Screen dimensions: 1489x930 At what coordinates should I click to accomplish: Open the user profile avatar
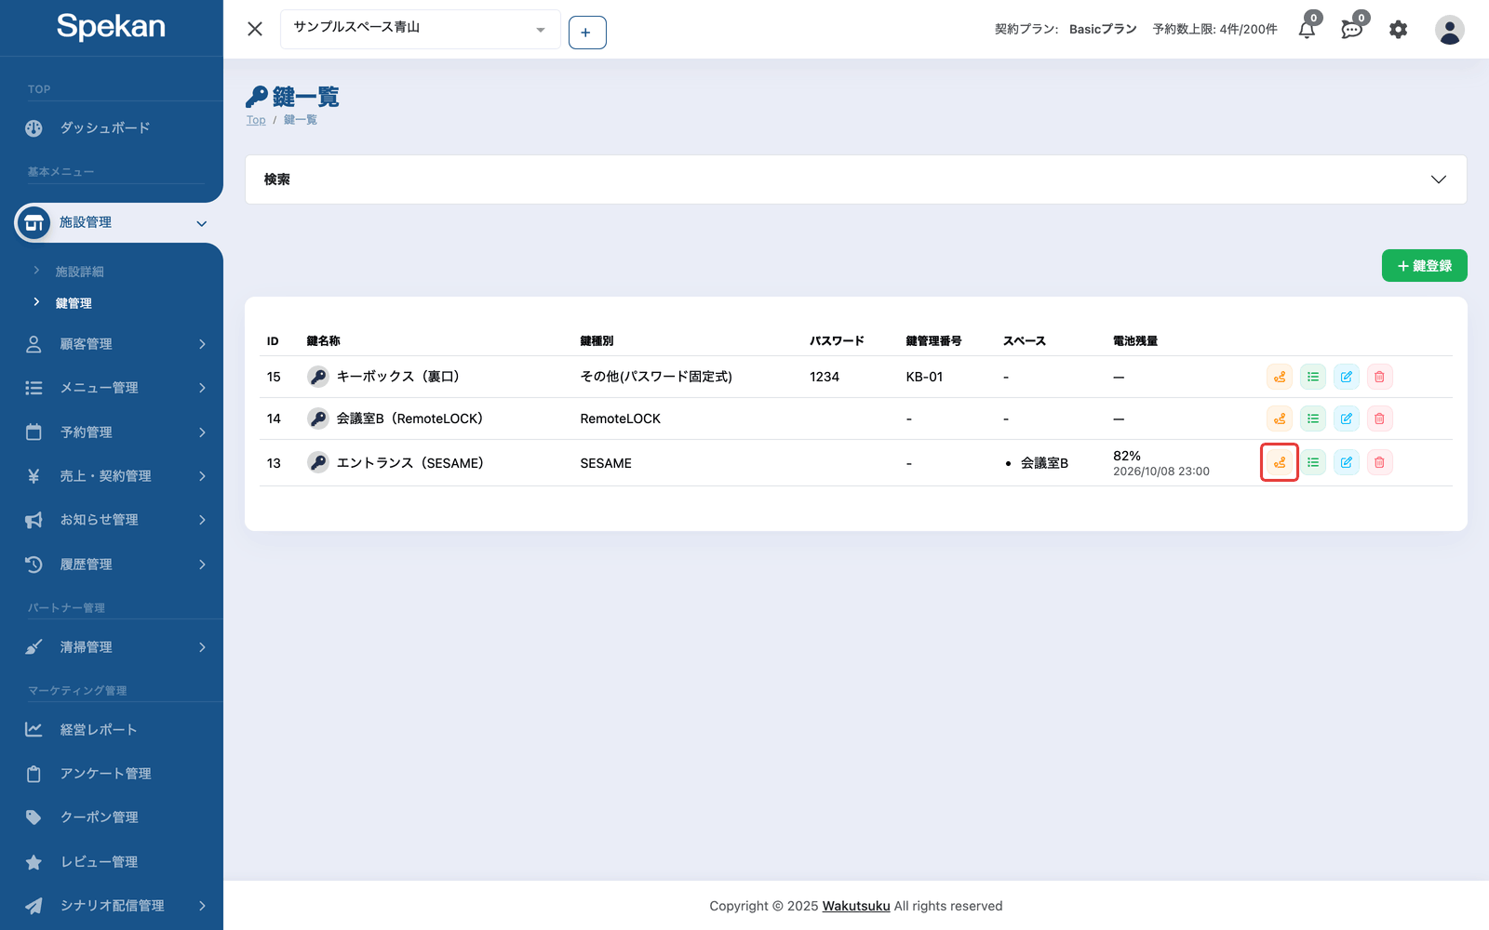[x=1449, y=29]
